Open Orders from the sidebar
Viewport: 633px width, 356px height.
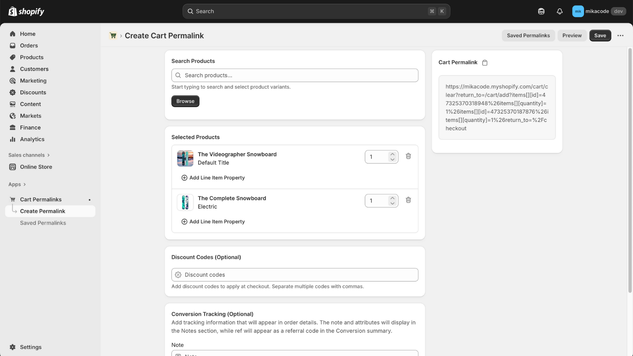[x=28, y=45]
